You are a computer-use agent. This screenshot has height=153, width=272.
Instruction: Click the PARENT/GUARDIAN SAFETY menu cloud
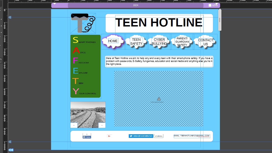click(x=182, y=42)
